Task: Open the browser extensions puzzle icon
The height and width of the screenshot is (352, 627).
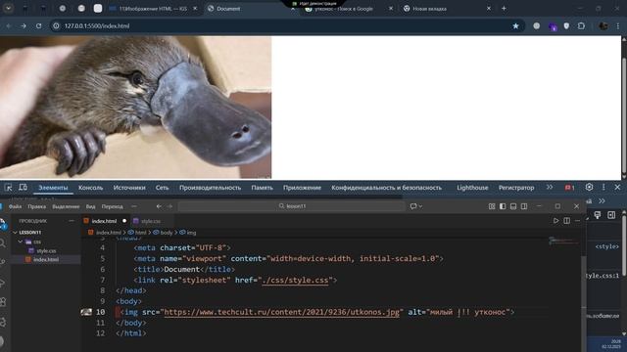Action: click(x=581, y=26)
